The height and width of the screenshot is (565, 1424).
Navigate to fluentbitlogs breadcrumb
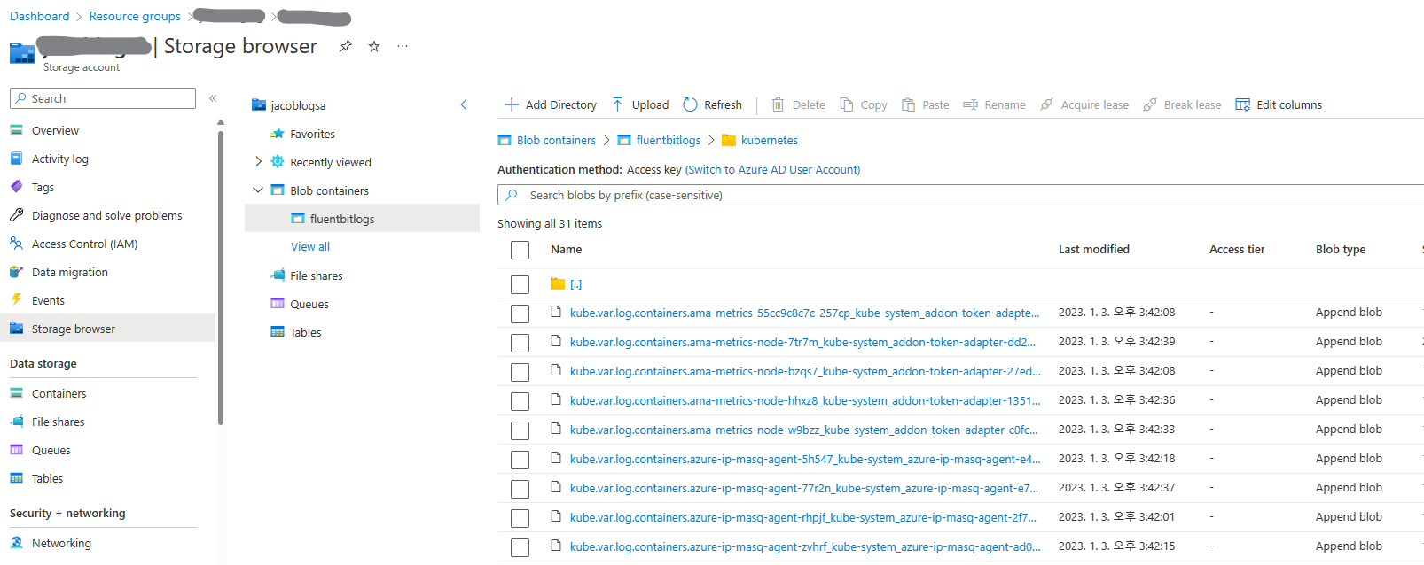(669, 140)
